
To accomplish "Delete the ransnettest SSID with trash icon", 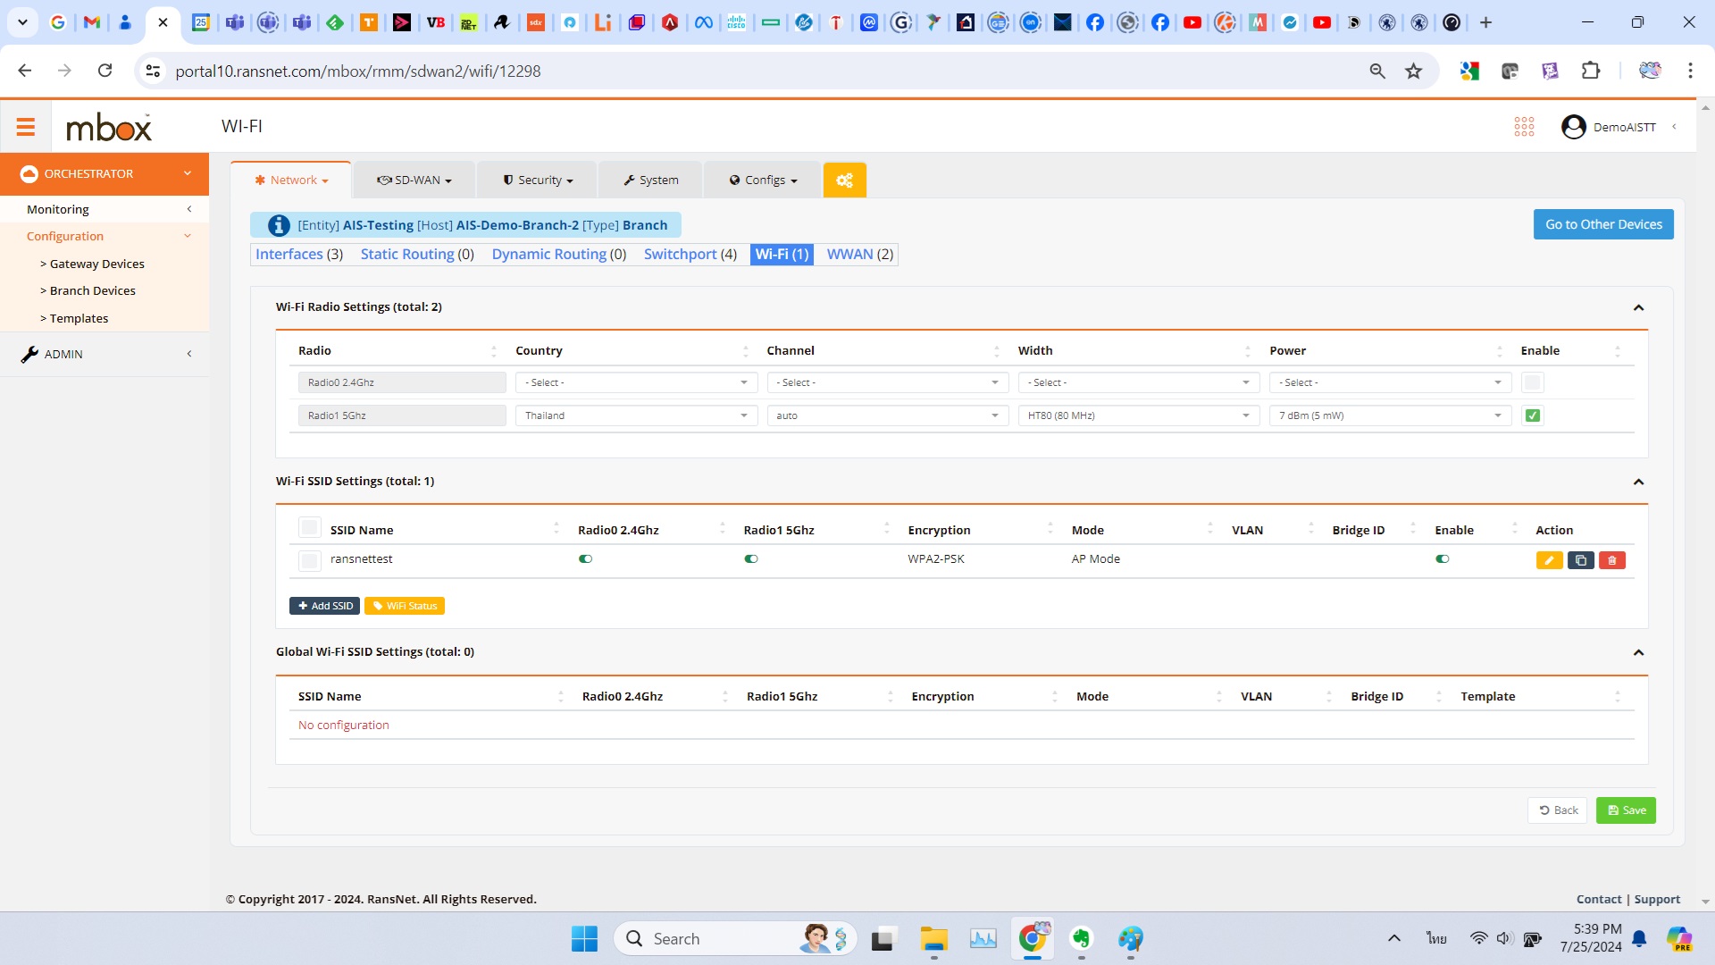I will coord(1611,560).
